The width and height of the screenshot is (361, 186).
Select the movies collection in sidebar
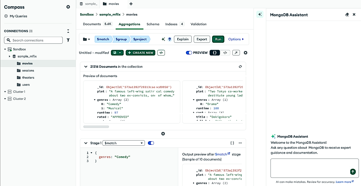(38, 63)
